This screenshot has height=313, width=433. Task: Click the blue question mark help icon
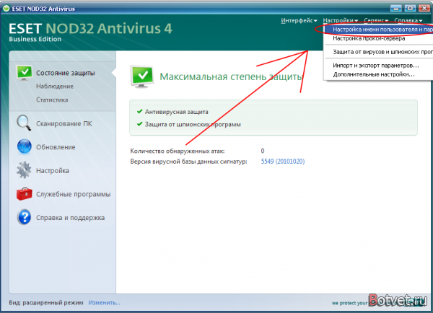(x=25, y=217)
